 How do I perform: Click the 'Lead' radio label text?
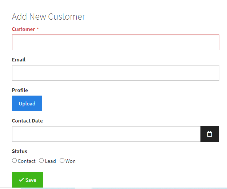(x=50, y=161)
